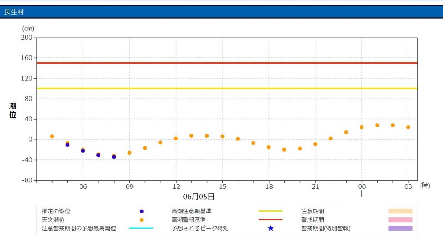443x245 pixels.
Task: Click the yellow advisory threshold line on chart
Action: (227, 88)
